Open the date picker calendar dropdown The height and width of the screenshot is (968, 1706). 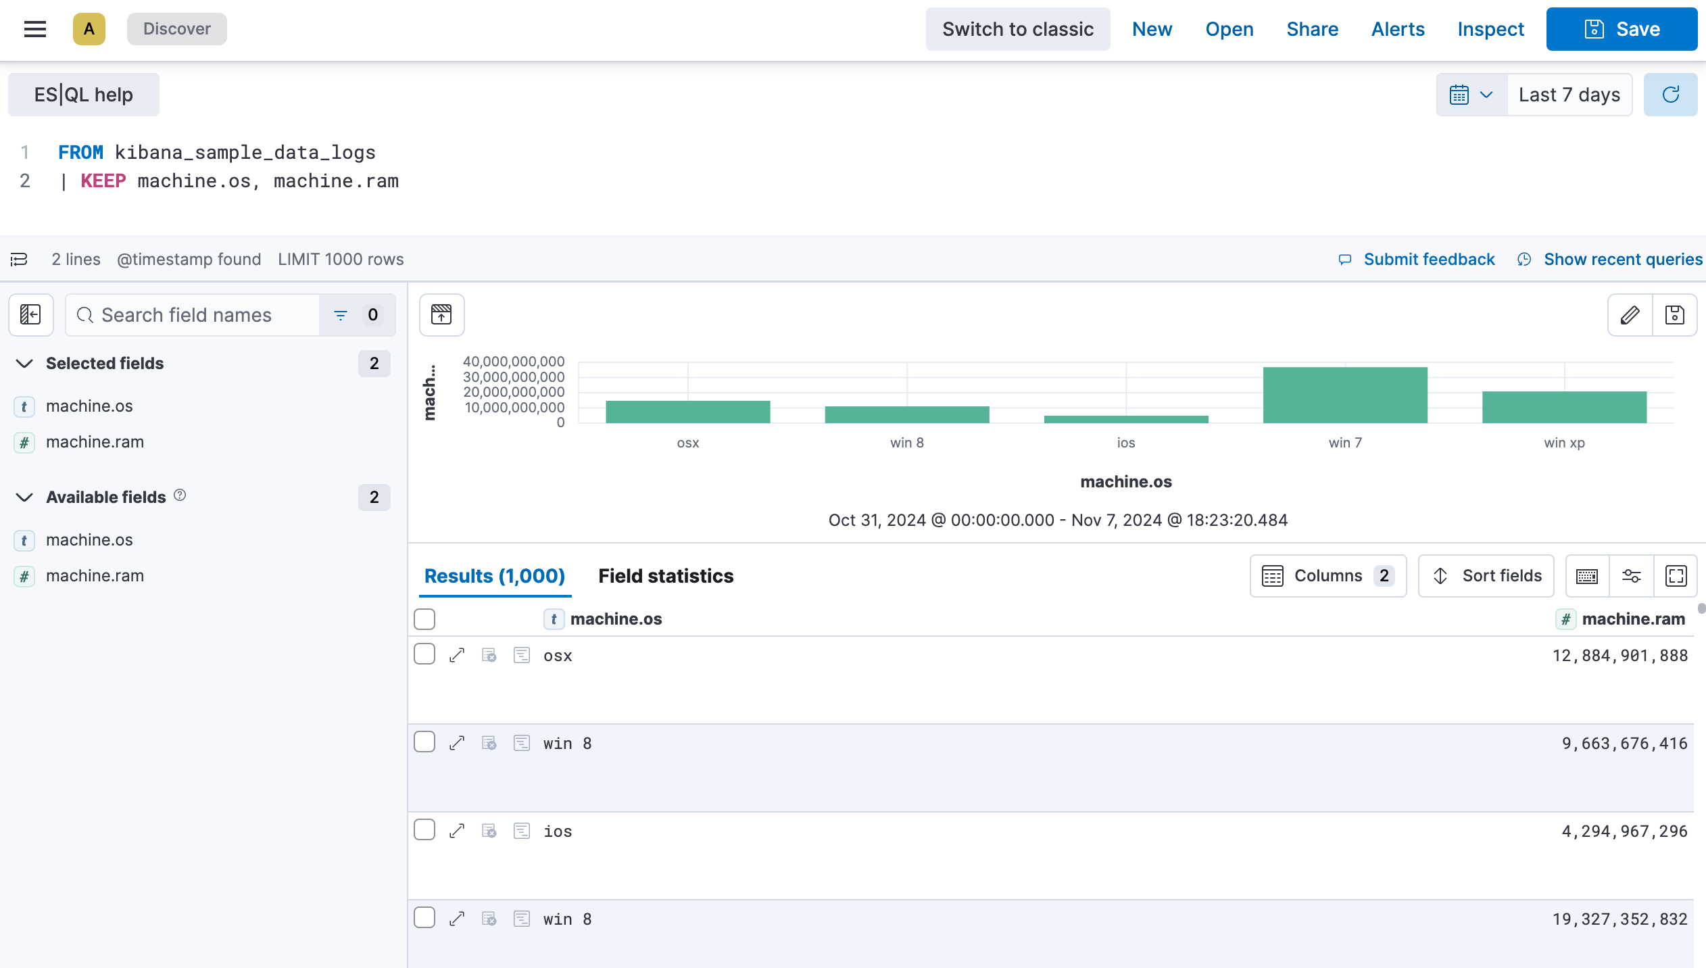point(1471,95)
